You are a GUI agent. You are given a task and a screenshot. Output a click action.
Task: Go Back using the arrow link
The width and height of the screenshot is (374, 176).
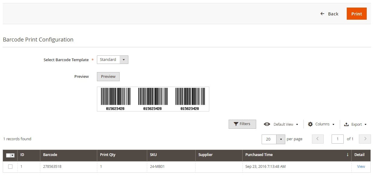[x=329, y=14]
